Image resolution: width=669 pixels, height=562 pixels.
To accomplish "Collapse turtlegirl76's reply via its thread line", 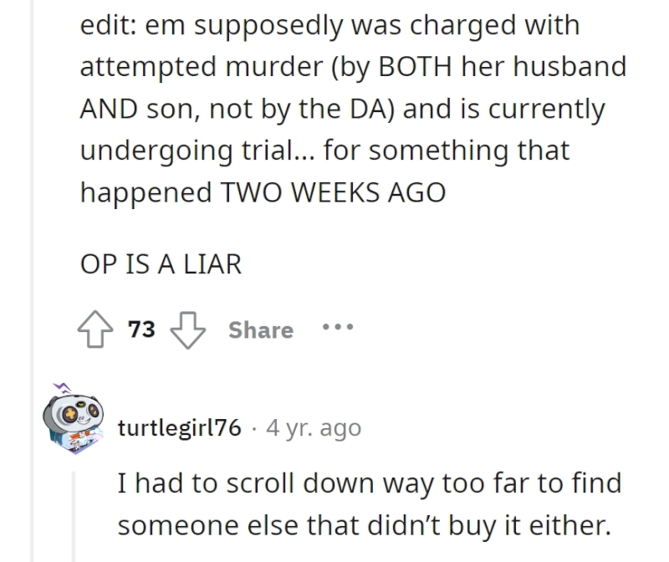I will pyautogui.click(x=74, y=516).
